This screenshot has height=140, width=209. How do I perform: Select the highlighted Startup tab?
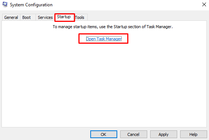(64, 17)
